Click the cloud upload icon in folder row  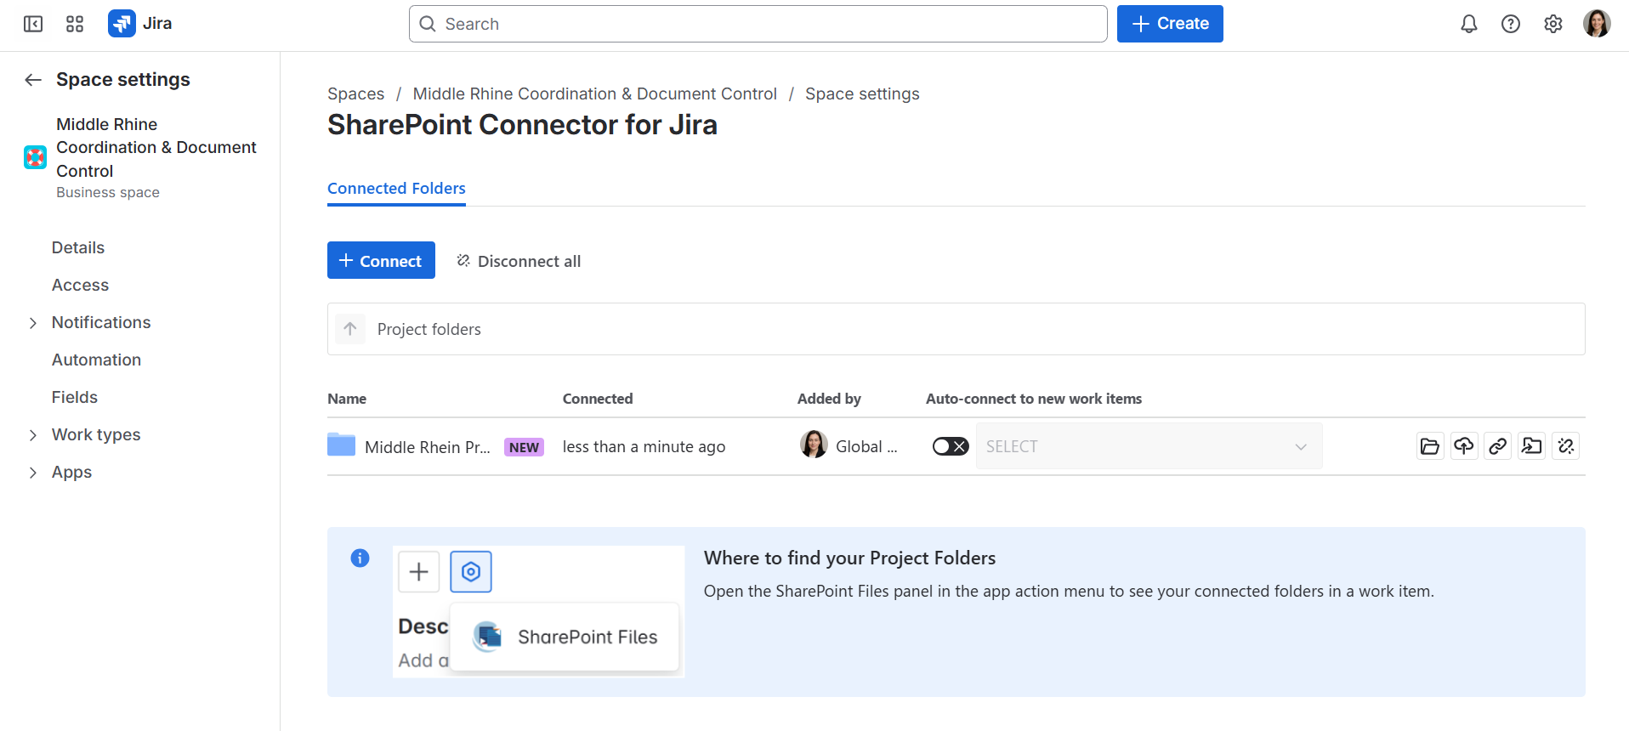1463,446
